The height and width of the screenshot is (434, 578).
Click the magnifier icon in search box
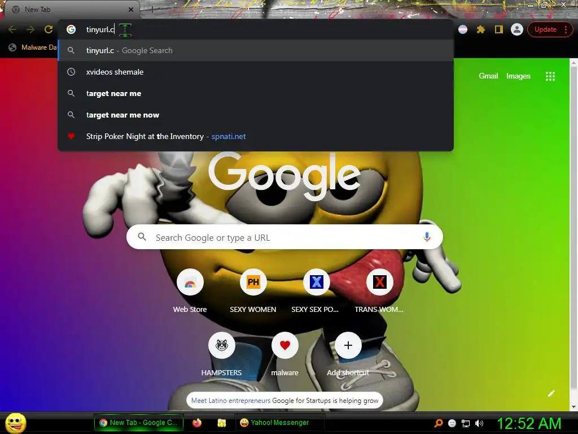pyautogui.click(x=142, y=237)
